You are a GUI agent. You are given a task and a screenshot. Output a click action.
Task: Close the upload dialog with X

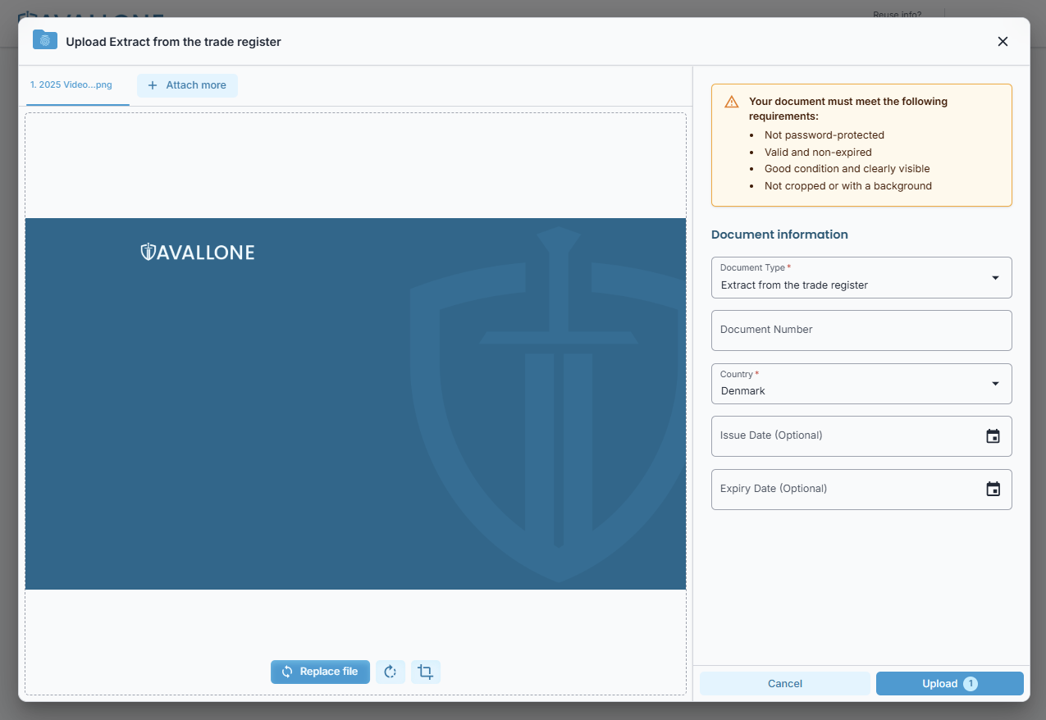click(x=1003, y=42)
